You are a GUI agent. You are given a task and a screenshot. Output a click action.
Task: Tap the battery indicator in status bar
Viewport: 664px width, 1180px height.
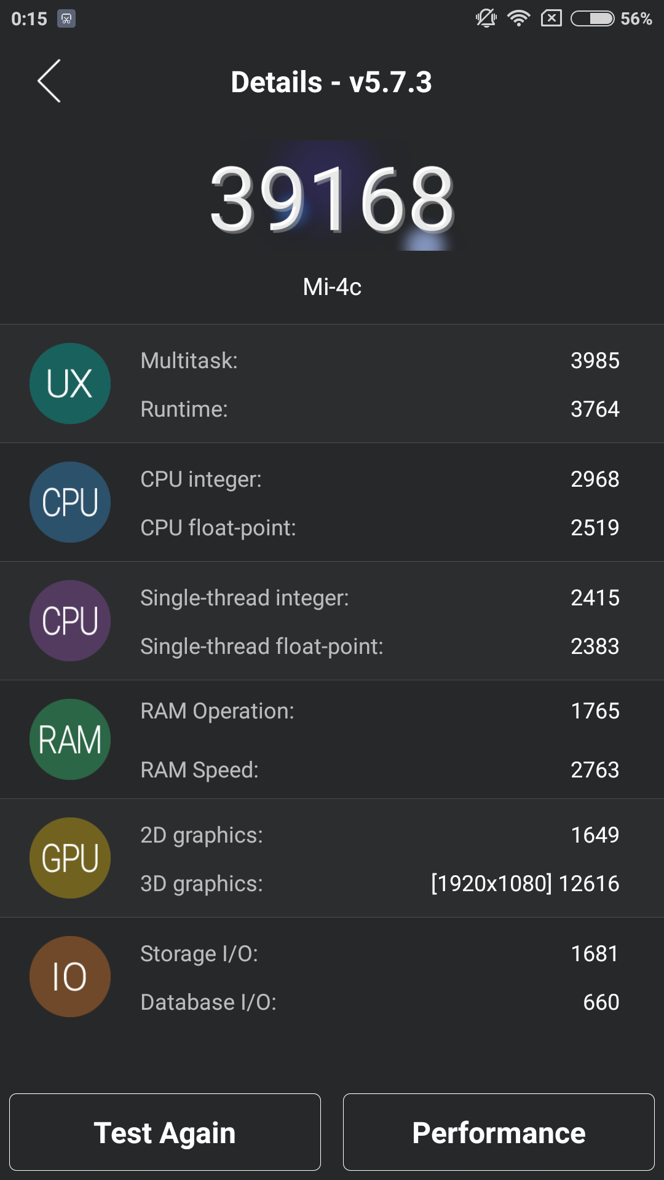(592, 18)
